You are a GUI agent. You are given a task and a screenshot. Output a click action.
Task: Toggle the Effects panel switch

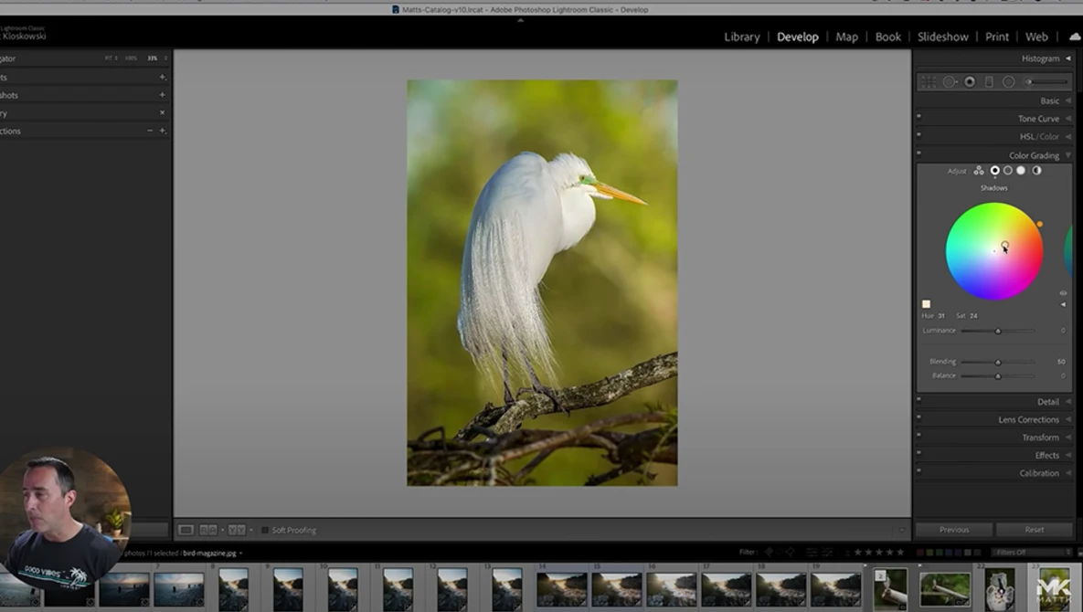point(918,453)
